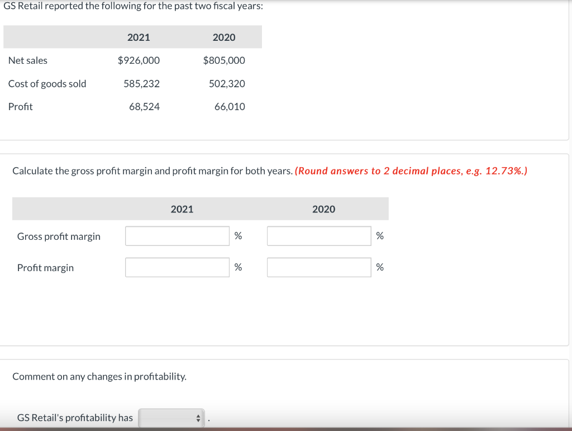Viewport: 572px width, 431px height.
Task: Select the 2021 net sales value $926,000
Action: [x=139, y=60]
